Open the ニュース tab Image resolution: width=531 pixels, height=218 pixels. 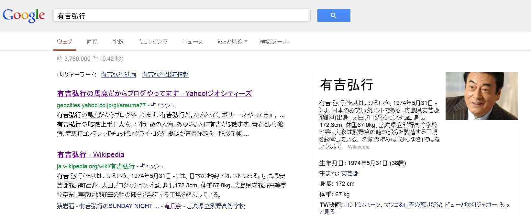193,42
